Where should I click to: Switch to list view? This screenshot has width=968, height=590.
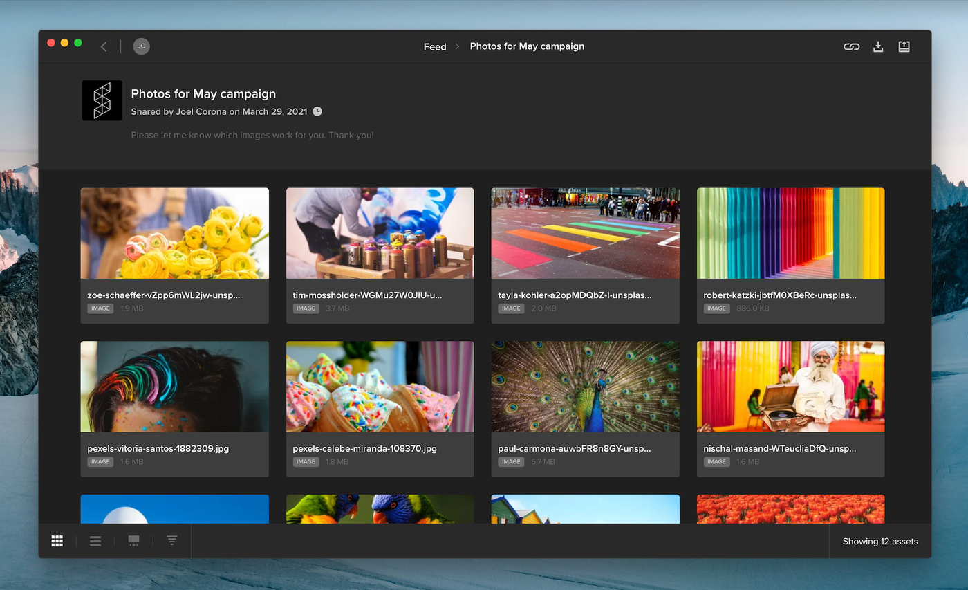(x=95, y=541)
